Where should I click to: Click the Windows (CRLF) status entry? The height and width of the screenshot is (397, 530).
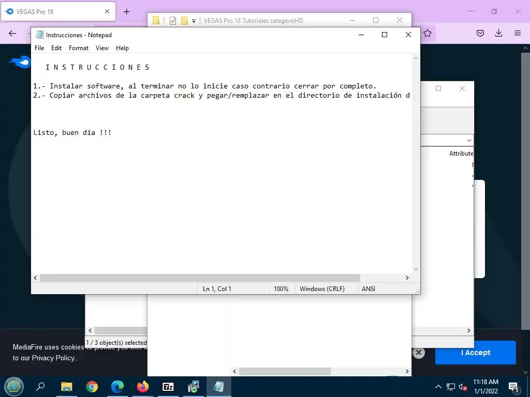coord(322,288)
